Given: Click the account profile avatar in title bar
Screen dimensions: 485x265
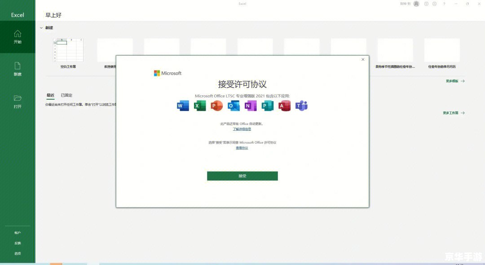Looking at the screenshot, I should pyautogui.click(x=416, y=4).
